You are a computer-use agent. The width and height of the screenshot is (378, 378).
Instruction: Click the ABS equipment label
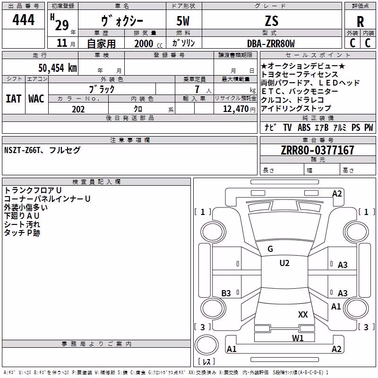coord(304,127)
